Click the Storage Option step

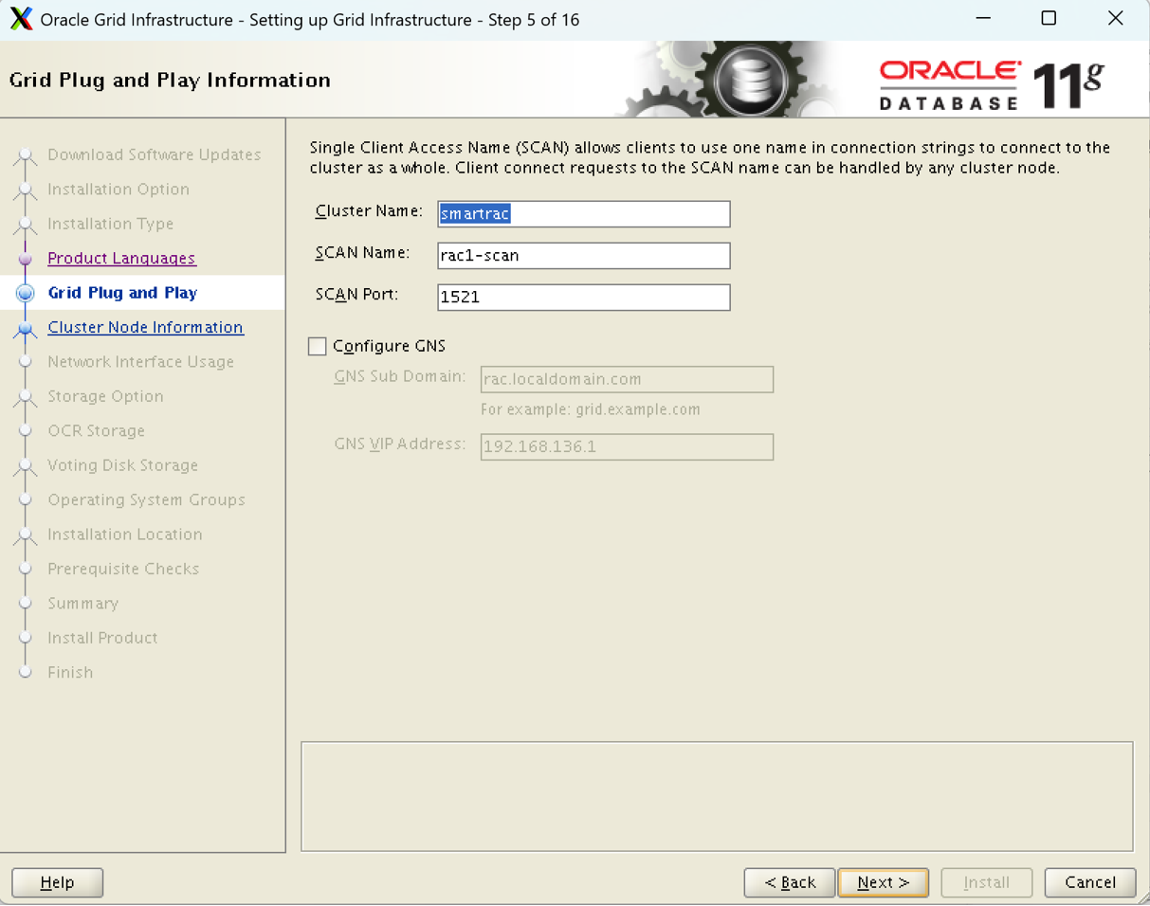click(x=105, y=396)
